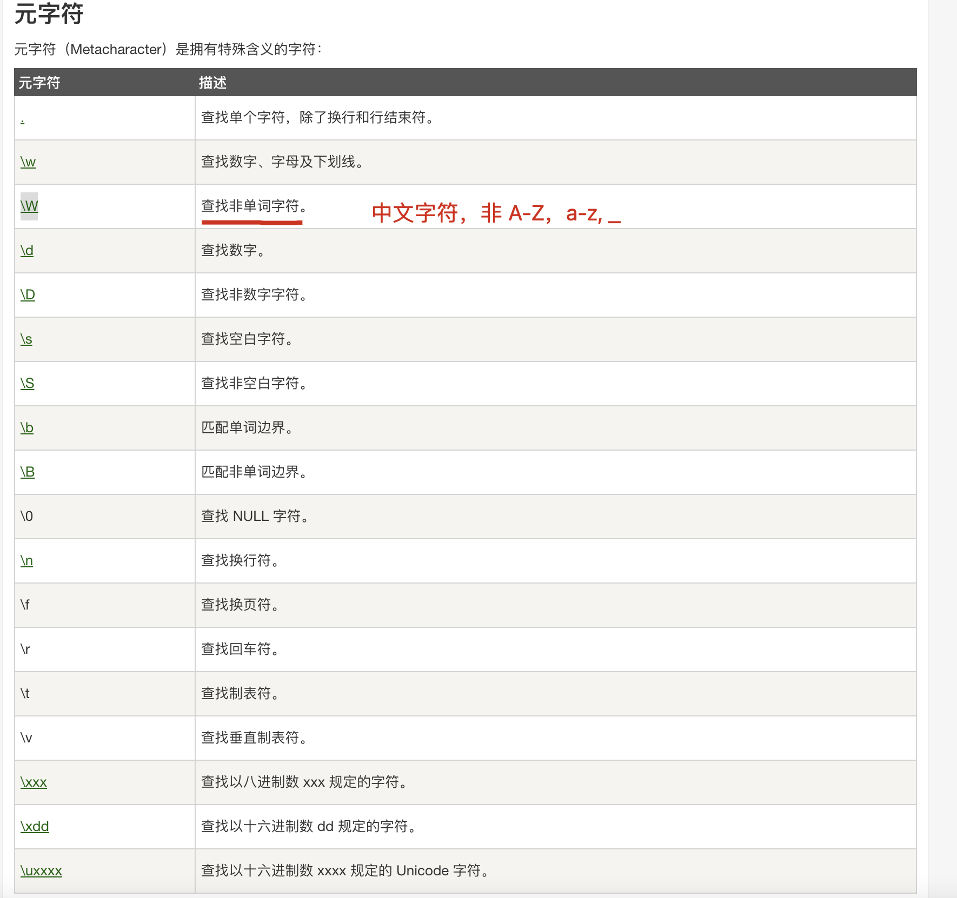The width and height of the screenshot is (957, 898).
Task: Click the 查找换页符 description for \f
Action: coord(241,605)
